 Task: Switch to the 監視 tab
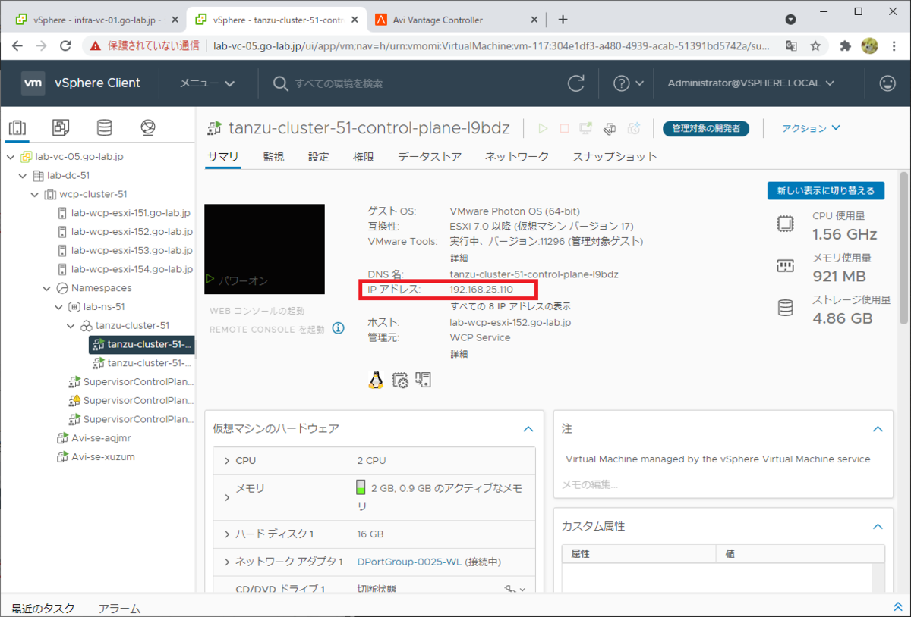[273, 157]
